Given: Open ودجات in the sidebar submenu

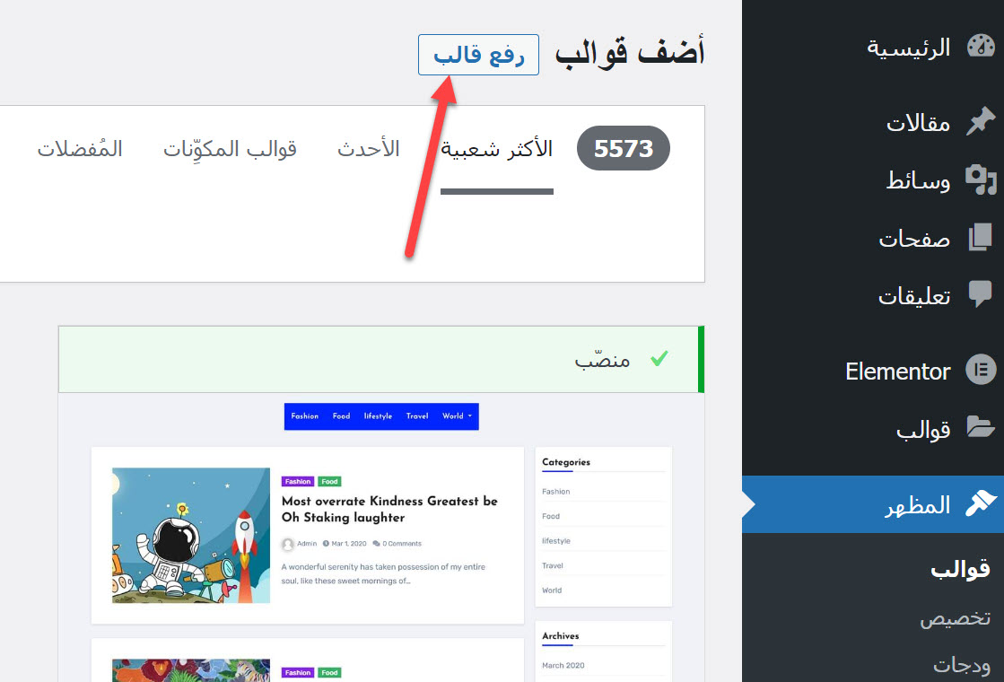Looking at the screenshot, I should click(x=962, y=665).
